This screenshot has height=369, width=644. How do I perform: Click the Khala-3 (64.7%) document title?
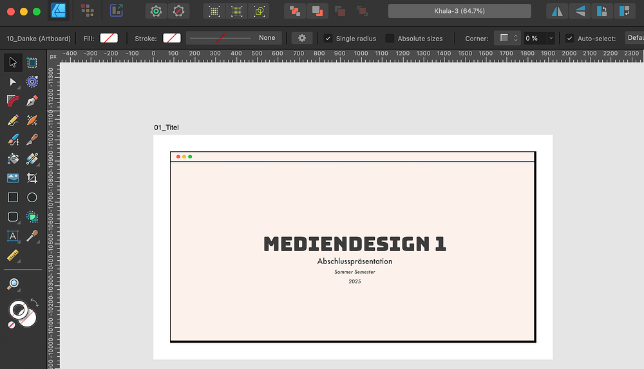click(x=460, y=11)
